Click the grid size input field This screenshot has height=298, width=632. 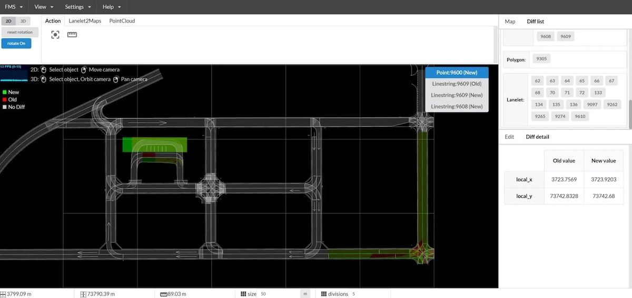pos(278,294)
